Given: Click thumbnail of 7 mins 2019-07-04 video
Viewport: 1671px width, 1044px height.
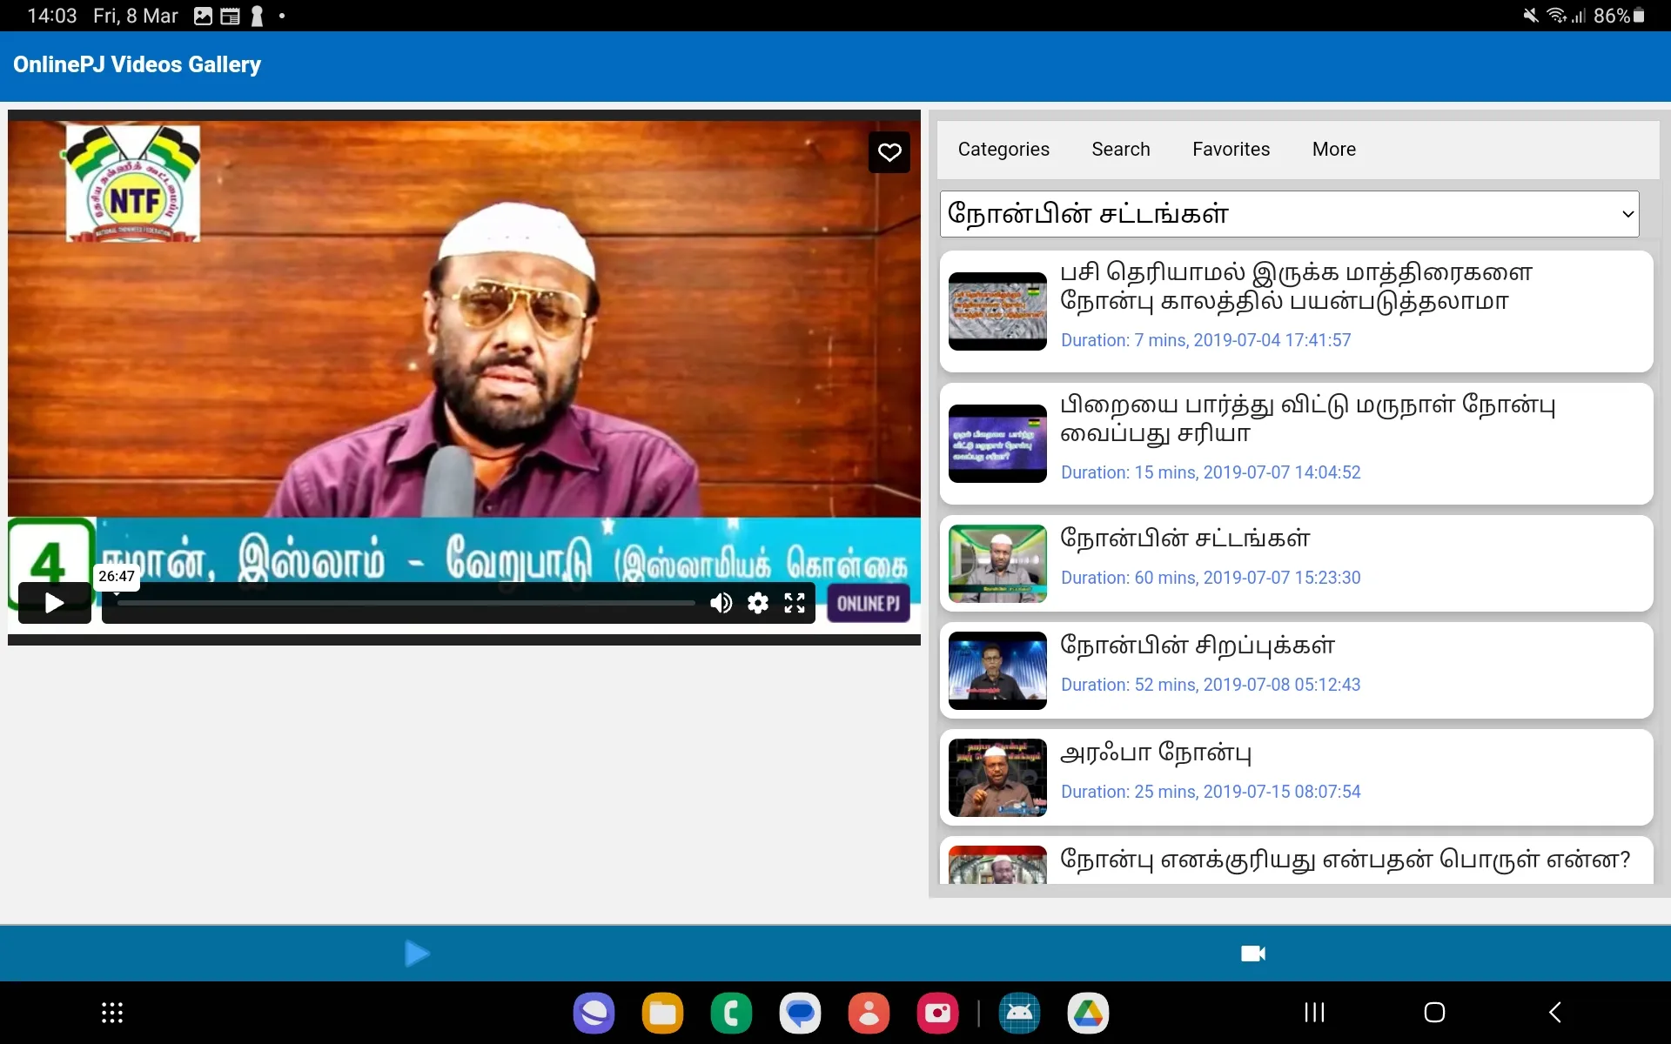Looking at the screenshot, I should [x=997, y=311].
